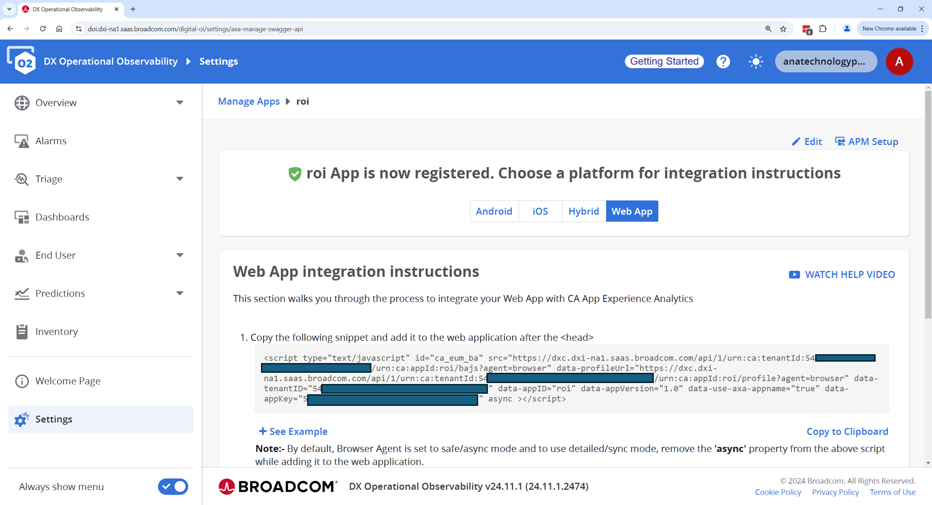
Task: Open the Inventory sidebar item
Action: tap(56, 331)
